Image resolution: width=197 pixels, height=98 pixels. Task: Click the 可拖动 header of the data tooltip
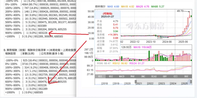108,14
